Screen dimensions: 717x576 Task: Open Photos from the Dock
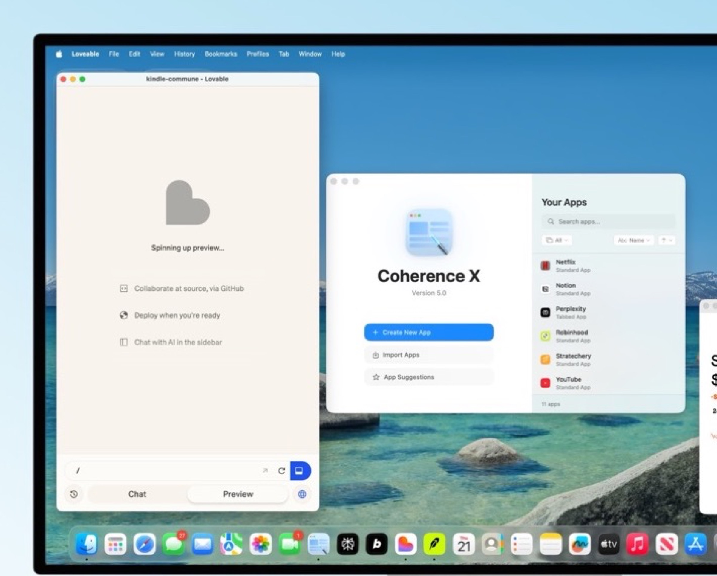[x=261, y=544]
